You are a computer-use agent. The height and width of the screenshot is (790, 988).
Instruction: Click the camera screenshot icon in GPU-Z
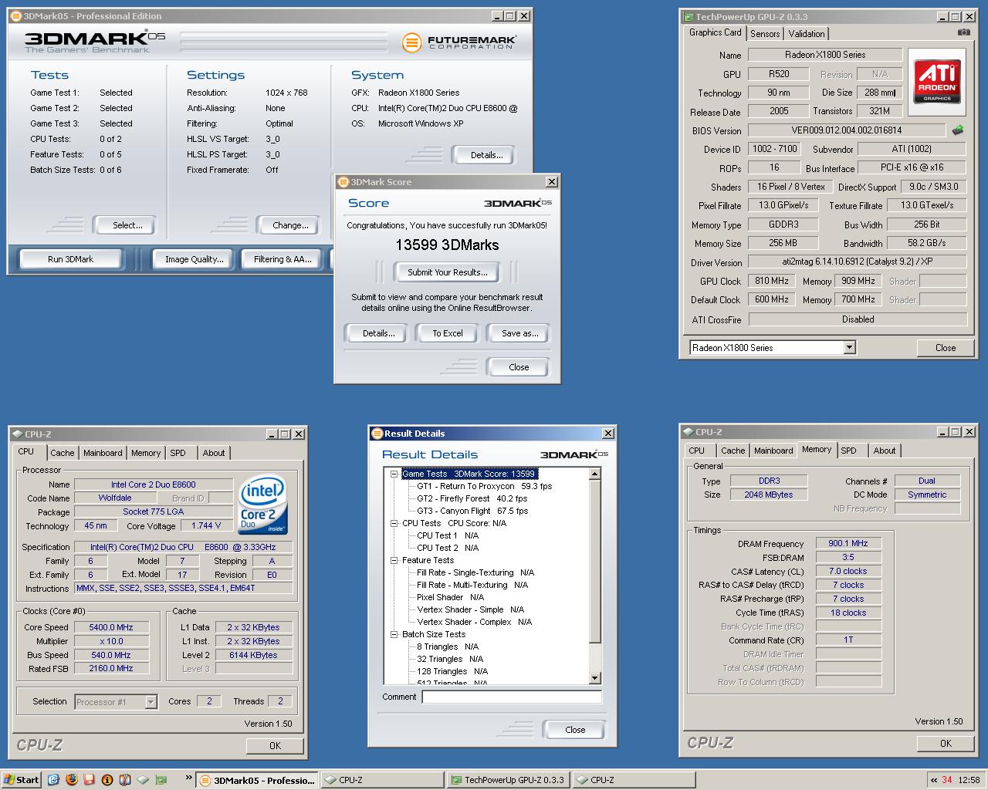tap(963, 32)
